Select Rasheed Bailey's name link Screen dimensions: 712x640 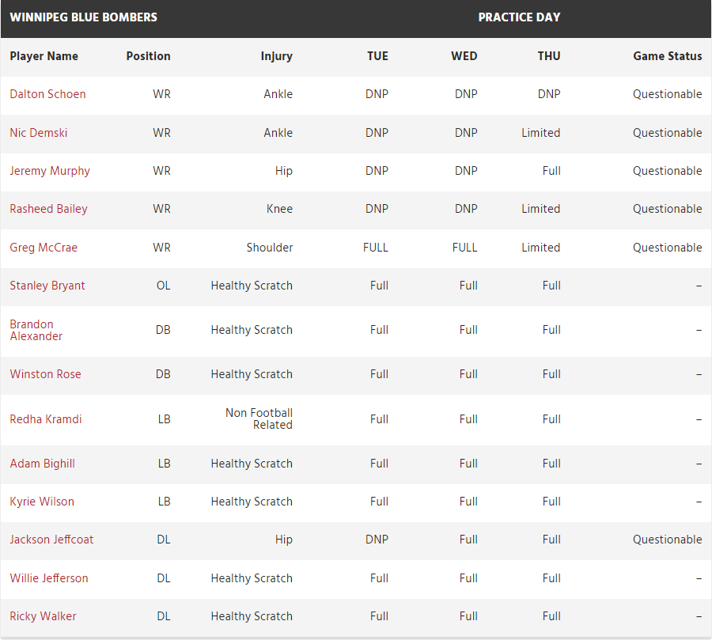point(48,209)
